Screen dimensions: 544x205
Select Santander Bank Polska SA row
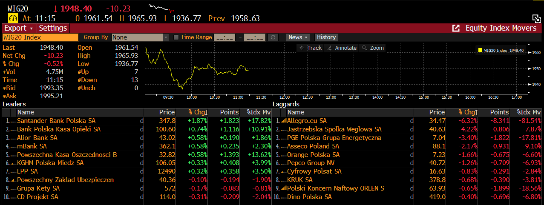(x=136, y=121)
